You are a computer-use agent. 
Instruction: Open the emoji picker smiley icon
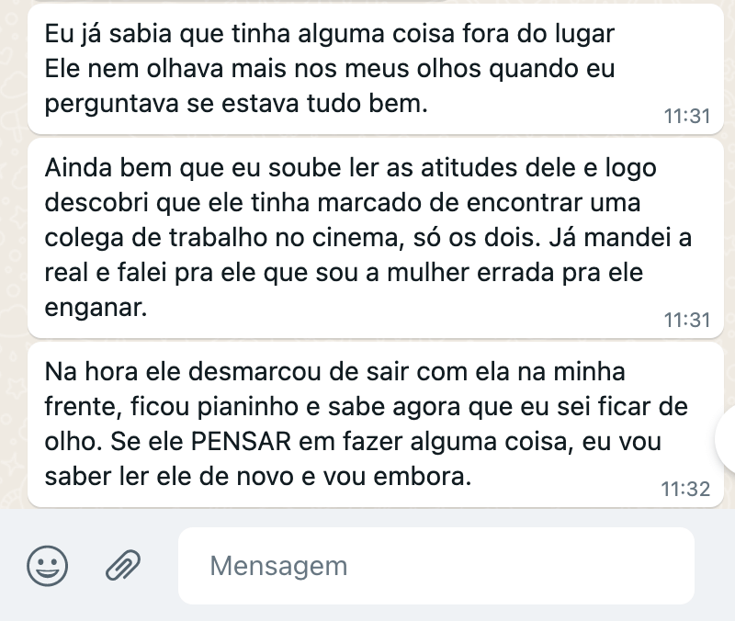coord(48,566)
